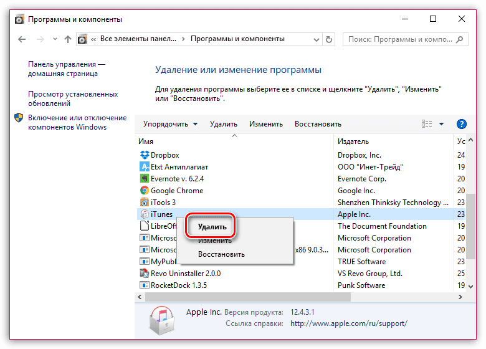Open the view options dropdown arrow

441,124
